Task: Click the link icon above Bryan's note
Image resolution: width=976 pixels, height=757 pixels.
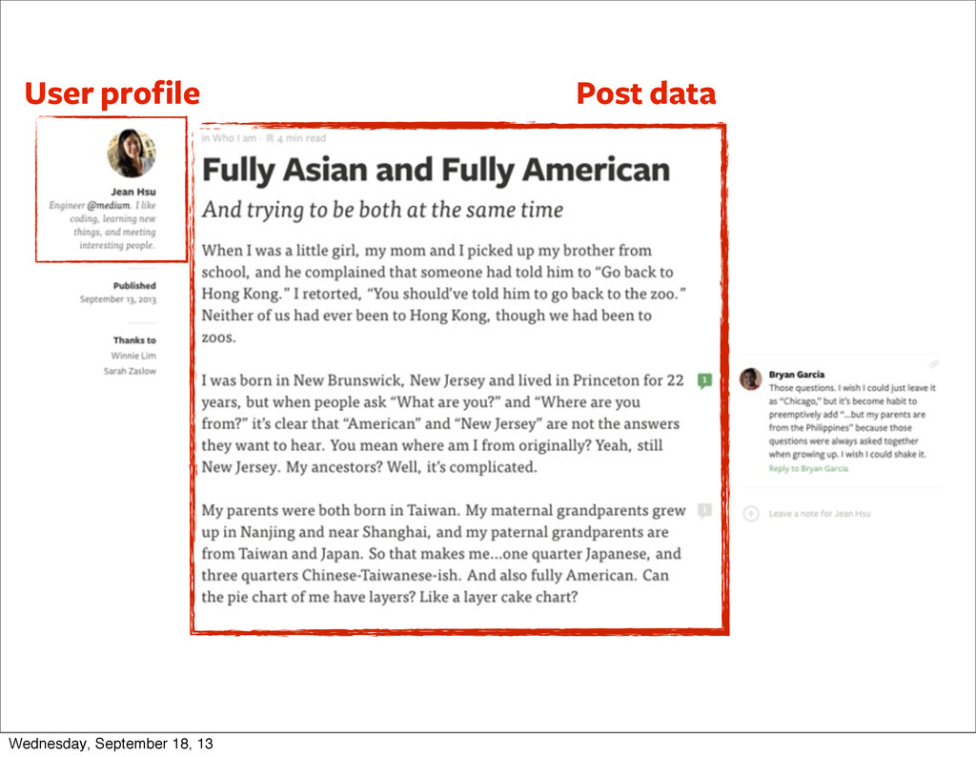Action: click(x=934, y=363)
